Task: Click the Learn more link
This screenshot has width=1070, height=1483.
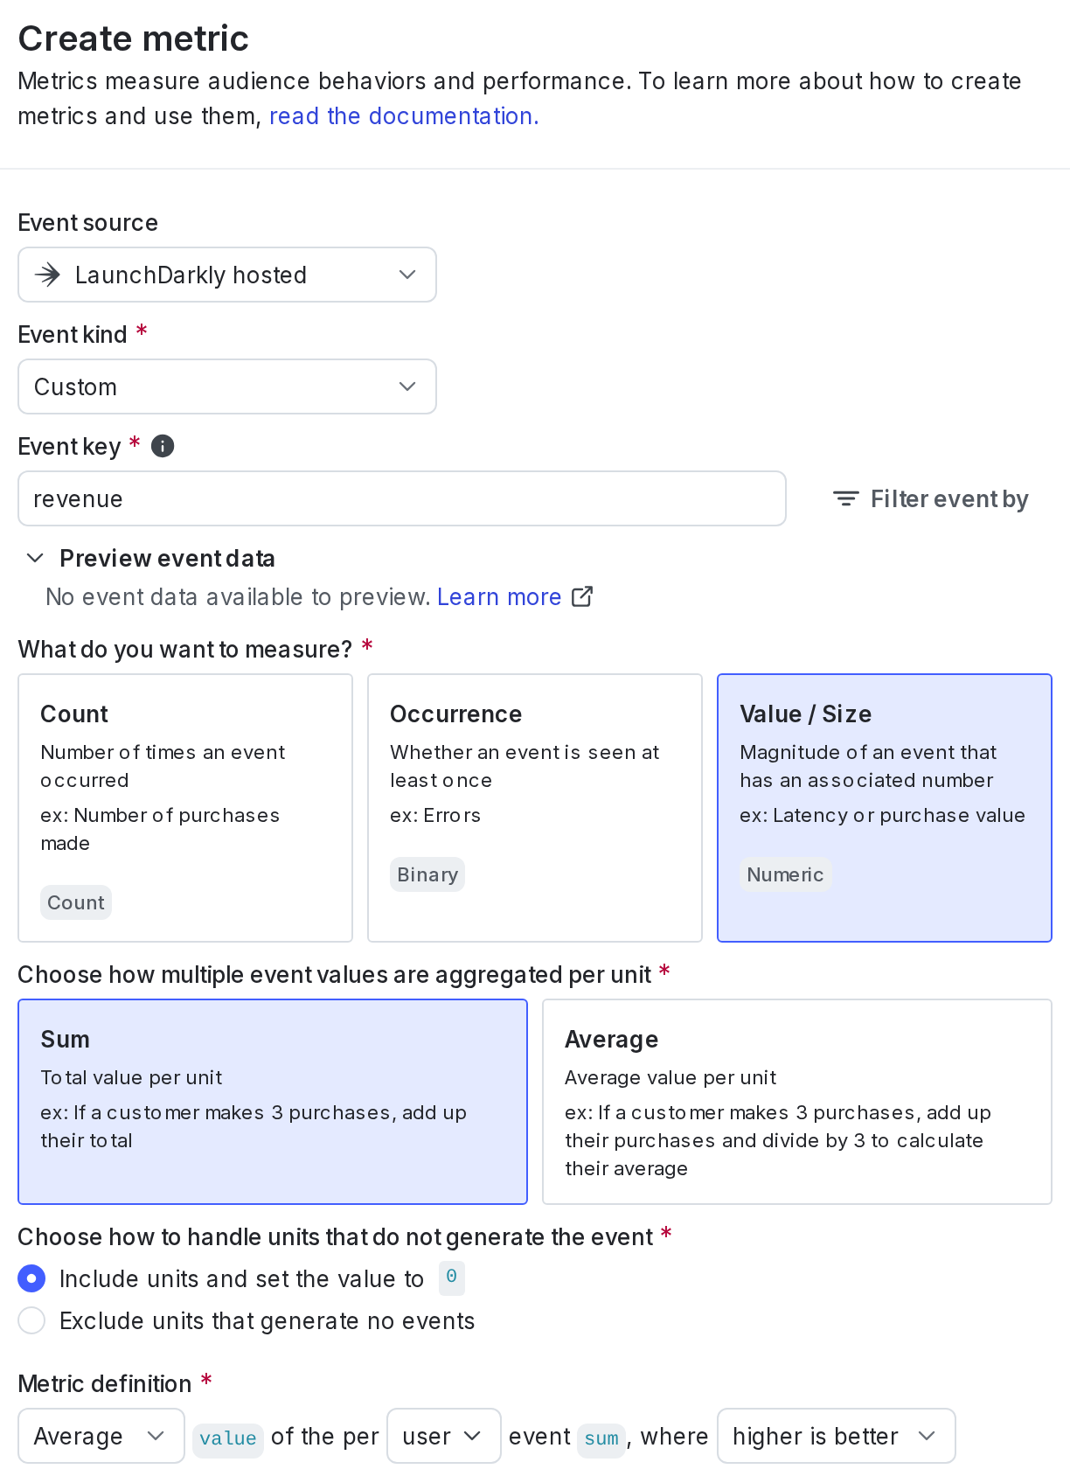Action: point(499,596)
